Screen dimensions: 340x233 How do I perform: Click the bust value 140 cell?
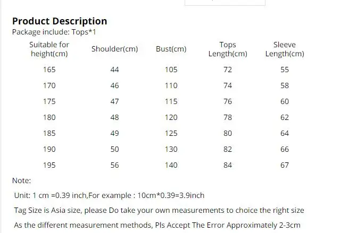click(x=171, y=165)
